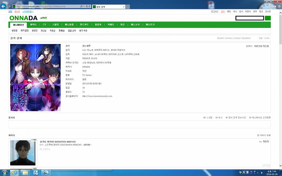Click the anime poster thumbnail image

35,77
